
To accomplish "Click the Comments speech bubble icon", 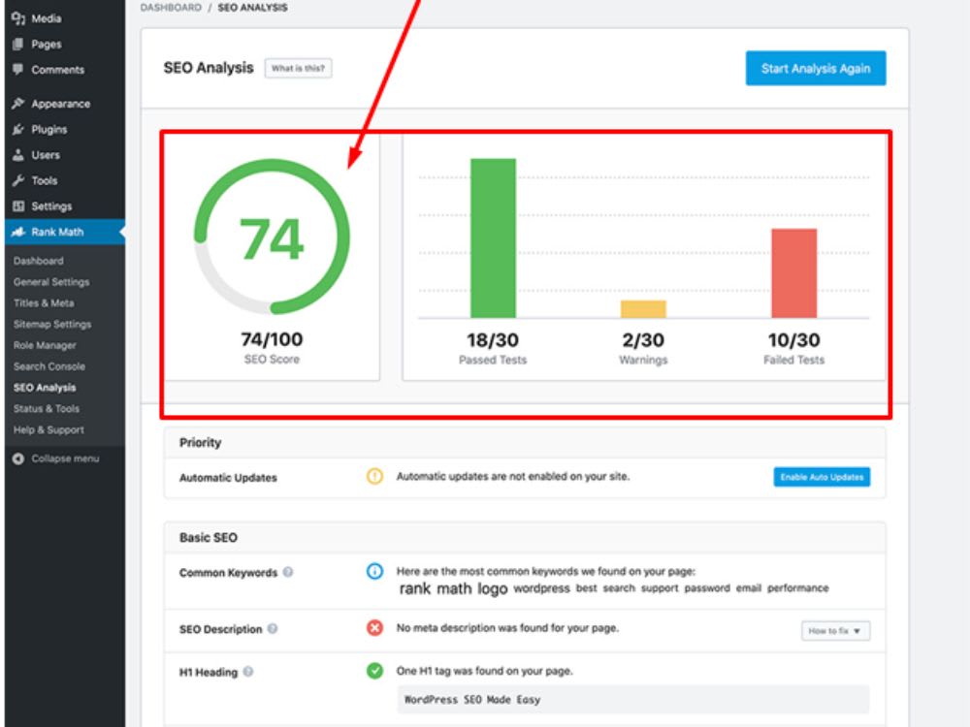I will click(17, 69).
